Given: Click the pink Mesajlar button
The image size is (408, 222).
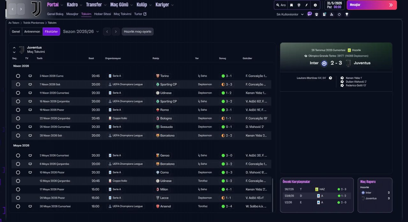Looking at the screenshot, I should (372, 5).
